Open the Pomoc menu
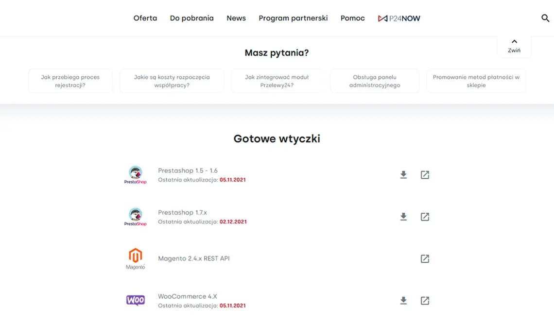This screenshot has width=554, height=323. click(x=353, y=18)
